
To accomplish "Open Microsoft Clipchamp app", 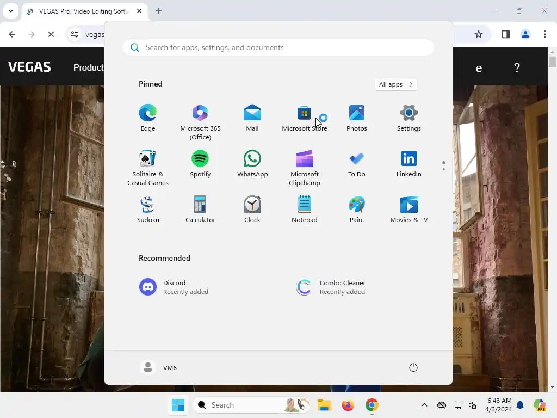I will [x=305, y=168].
